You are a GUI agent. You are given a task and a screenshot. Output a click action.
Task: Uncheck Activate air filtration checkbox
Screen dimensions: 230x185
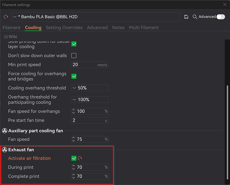[x=74, y=158]
